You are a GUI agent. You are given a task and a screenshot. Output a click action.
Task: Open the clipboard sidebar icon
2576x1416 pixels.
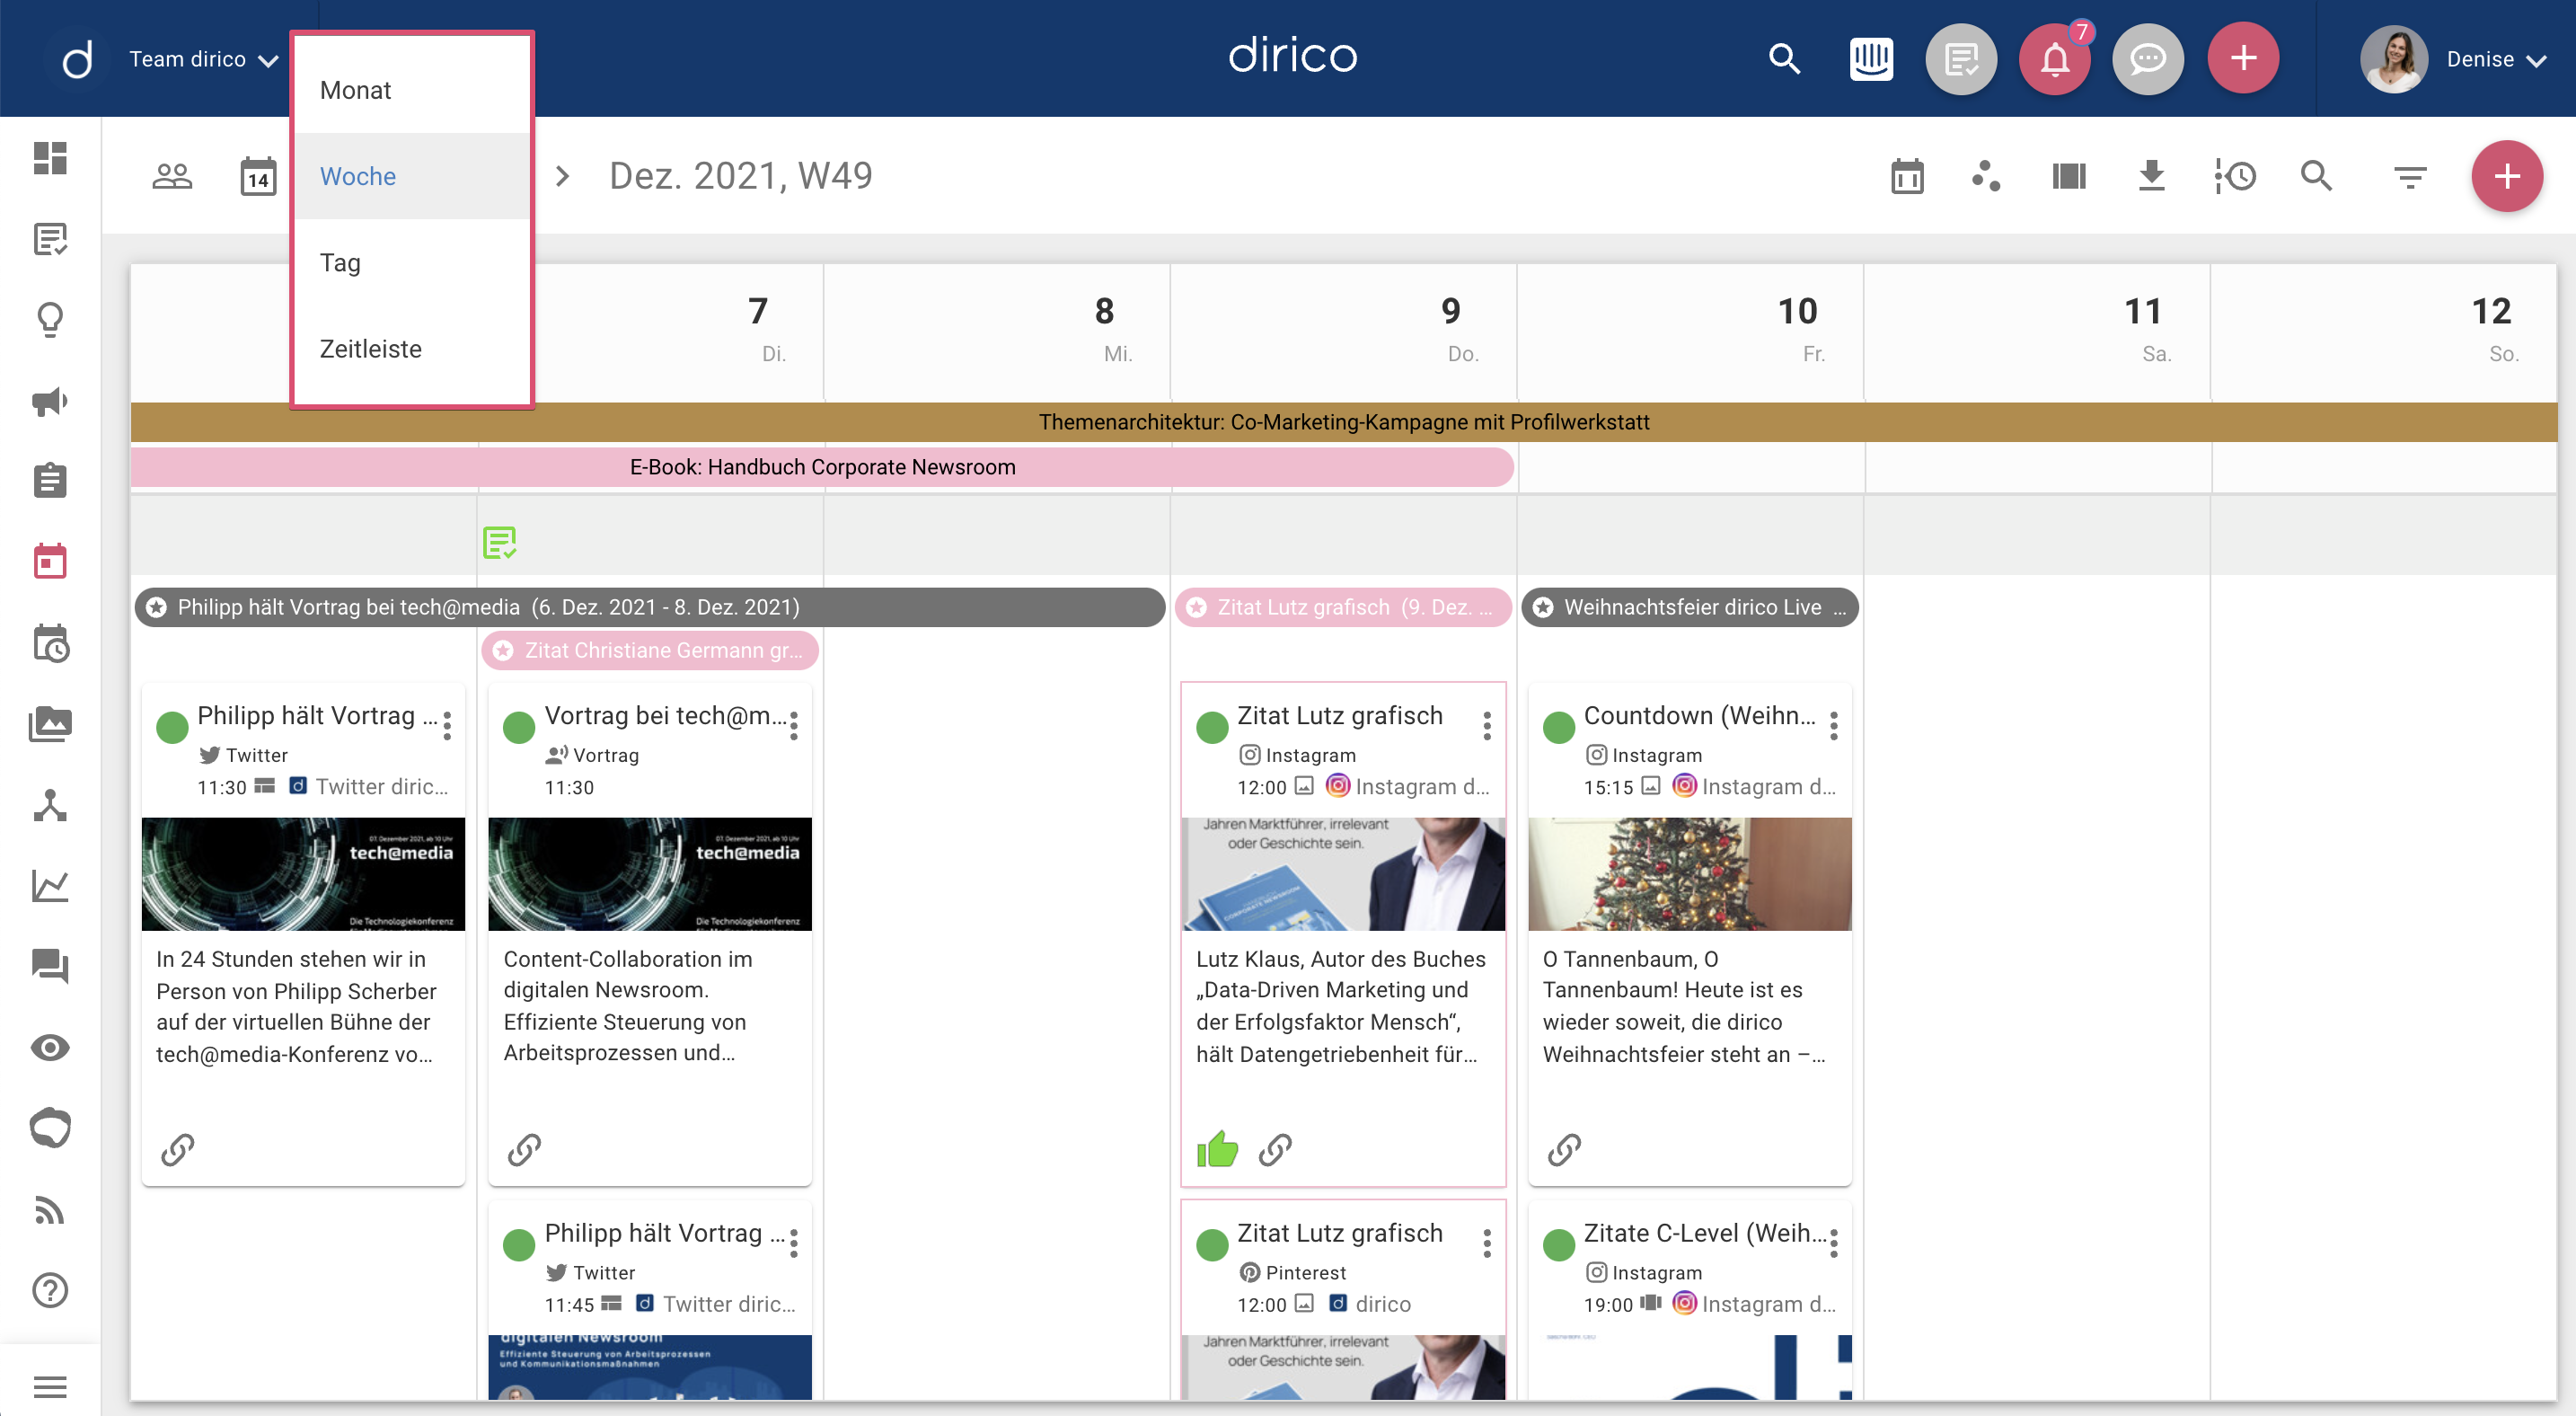pyautogui.click(x=50, y=481)
